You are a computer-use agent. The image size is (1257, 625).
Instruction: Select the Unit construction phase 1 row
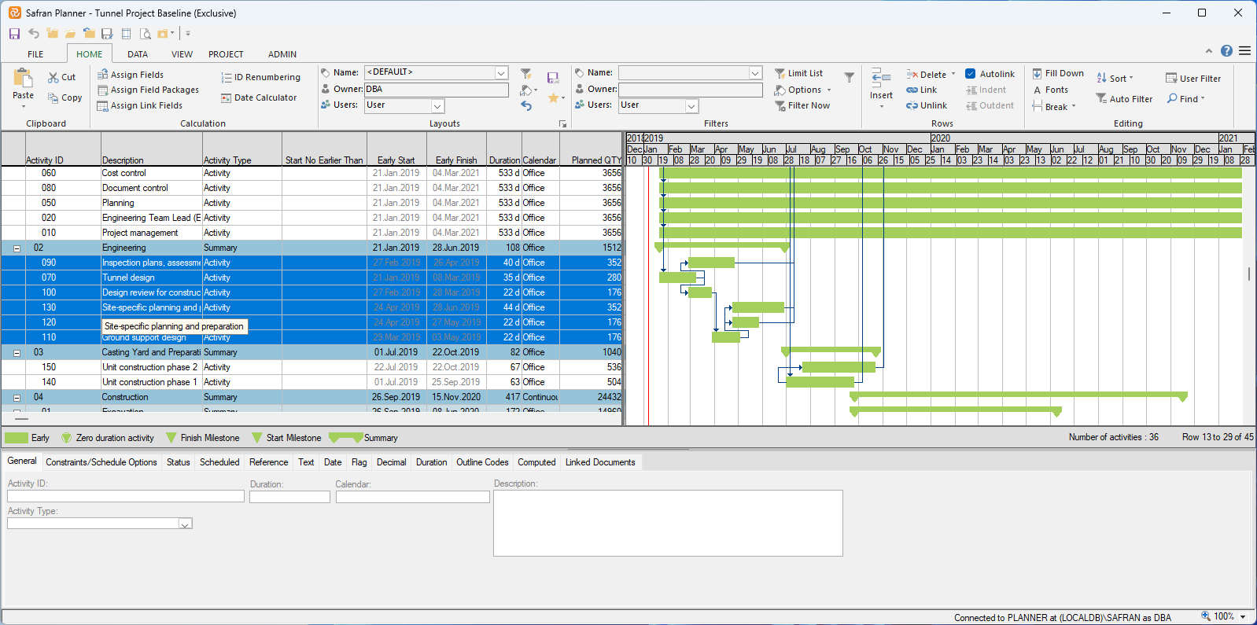coord(311,382)
